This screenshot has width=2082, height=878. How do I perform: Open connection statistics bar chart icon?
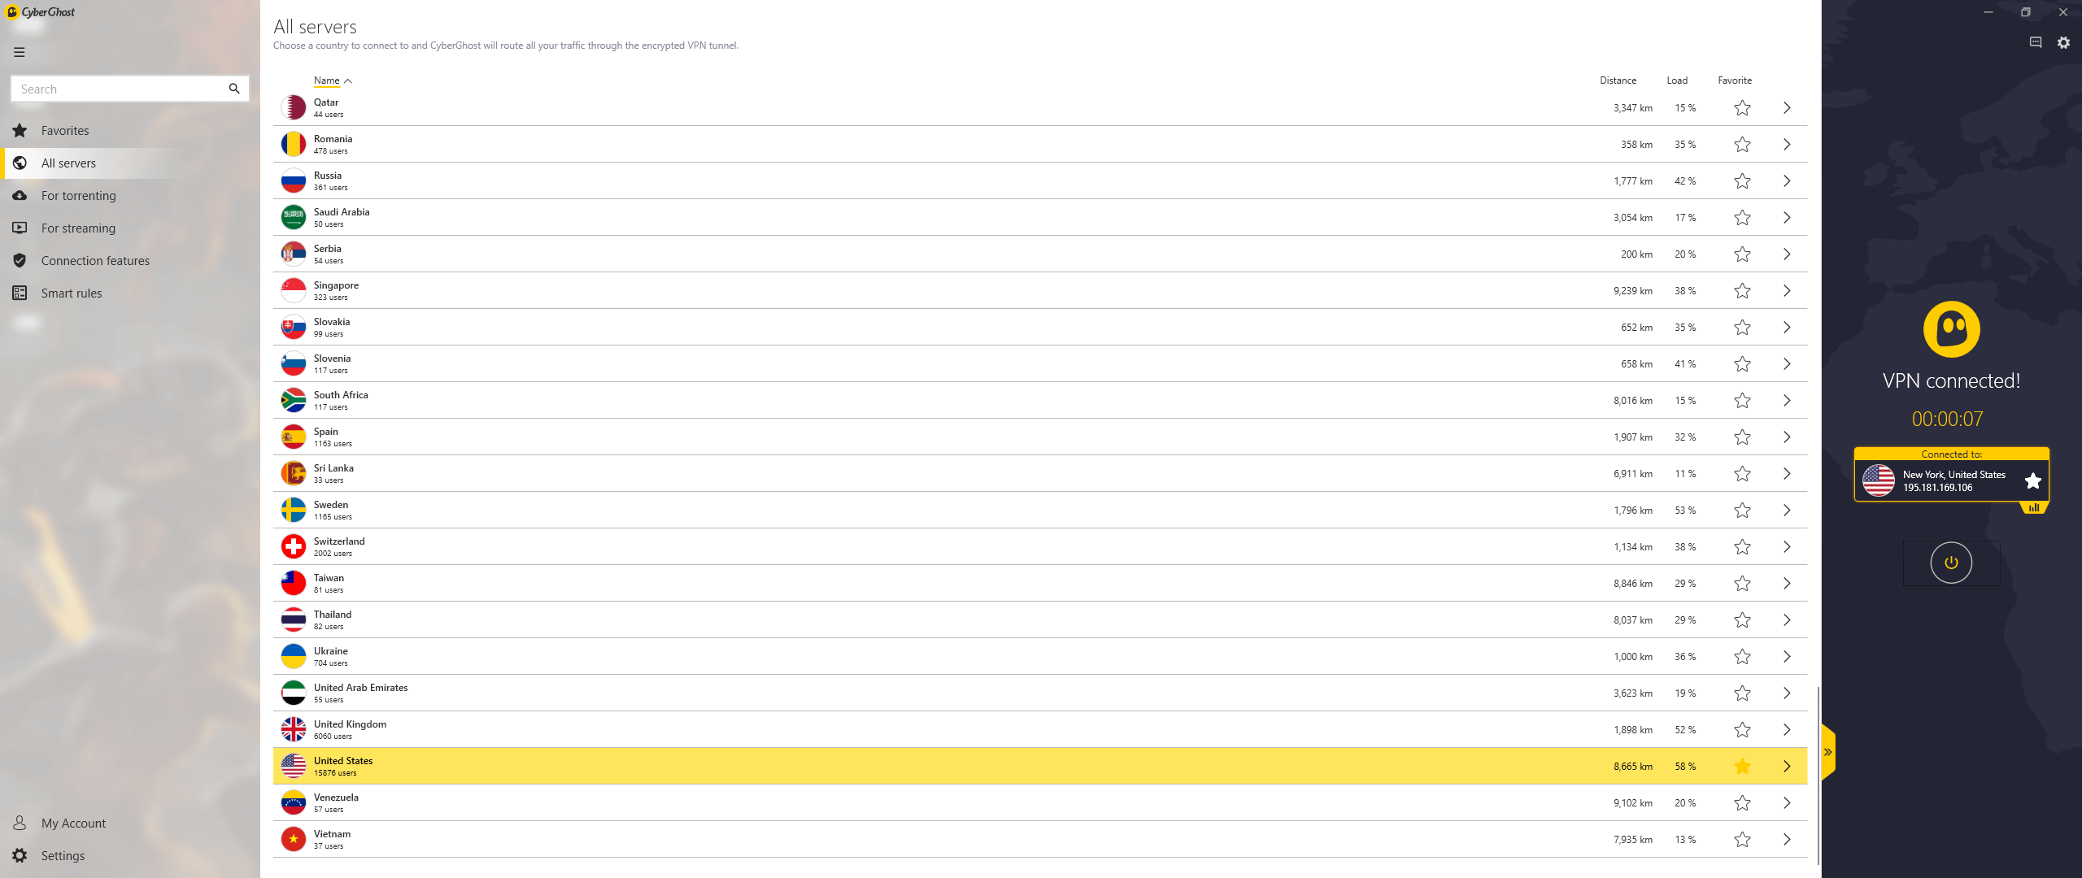[2034, 507]
